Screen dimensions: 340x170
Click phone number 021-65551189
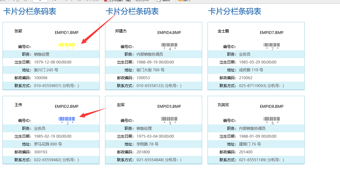(x=252, y=160)
